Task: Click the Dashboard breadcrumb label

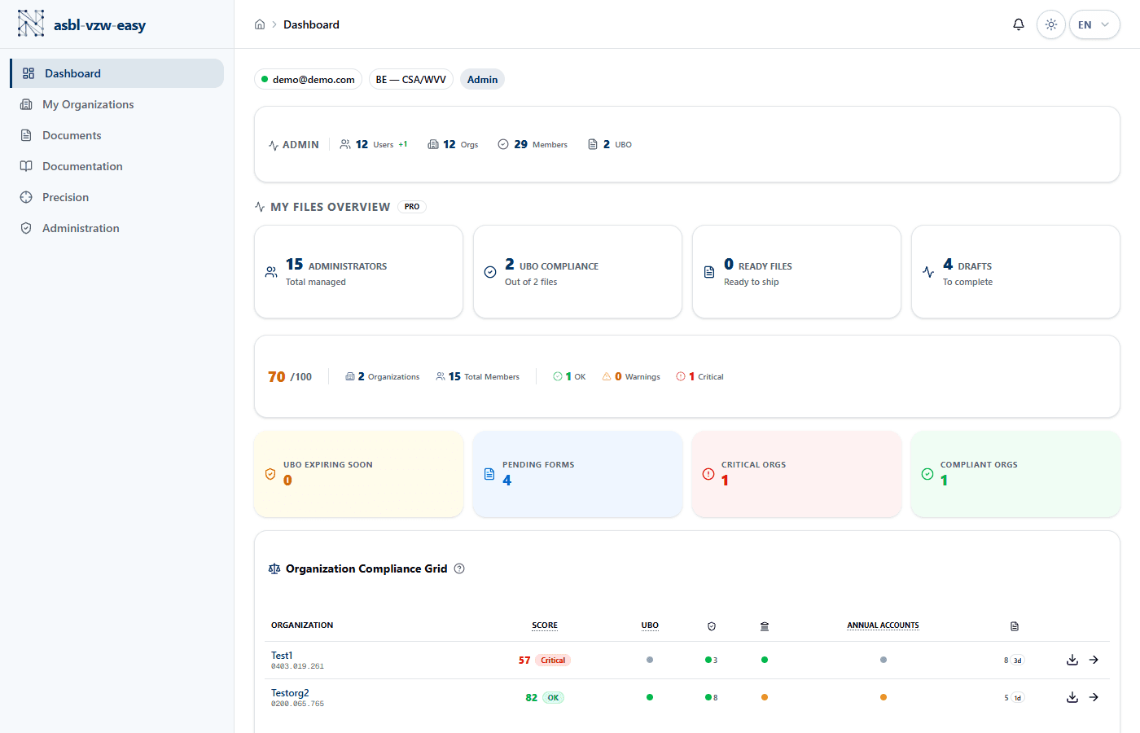Action: [311, 24]
